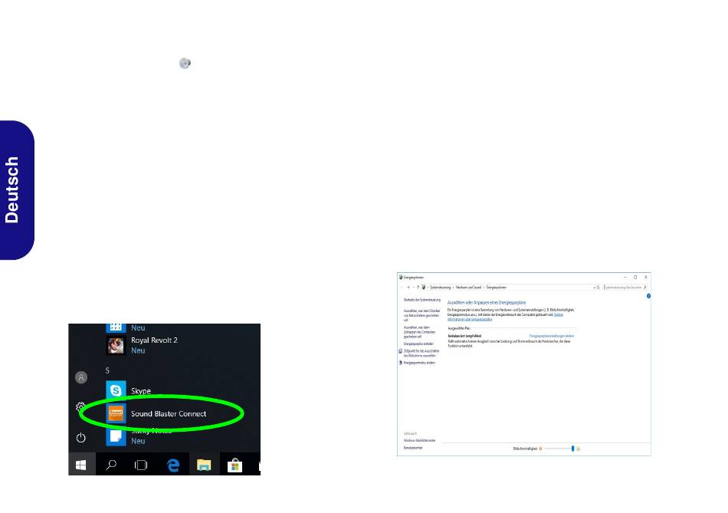Click the Start menu user account icon
This screenshot has width=728, height=513.
81,377
